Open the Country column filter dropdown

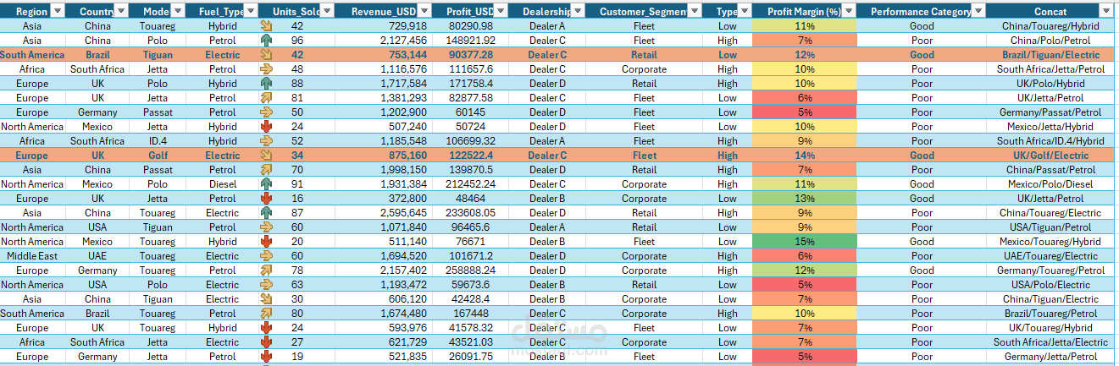120,12
